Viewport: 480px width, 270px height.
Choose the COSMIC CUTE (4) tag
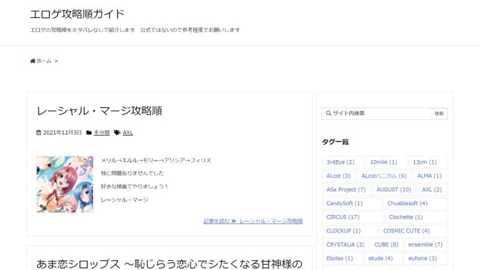pyautogui.click(x=406, y=231)
